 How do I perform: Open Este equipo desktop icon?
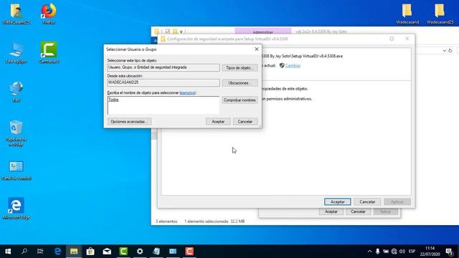pos(16,53)
